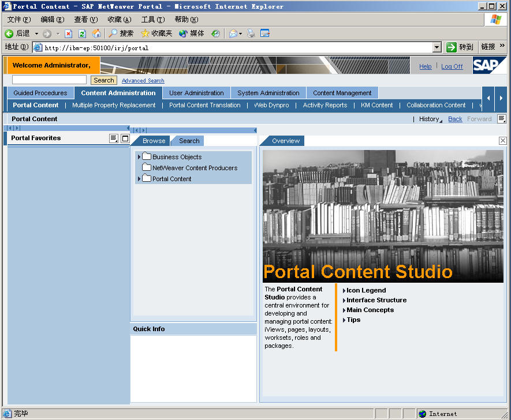Image resolution: width=511 pixels, height=420 pixels.
Task: Click the Stop loading icon
Action: tap(69, 33)
